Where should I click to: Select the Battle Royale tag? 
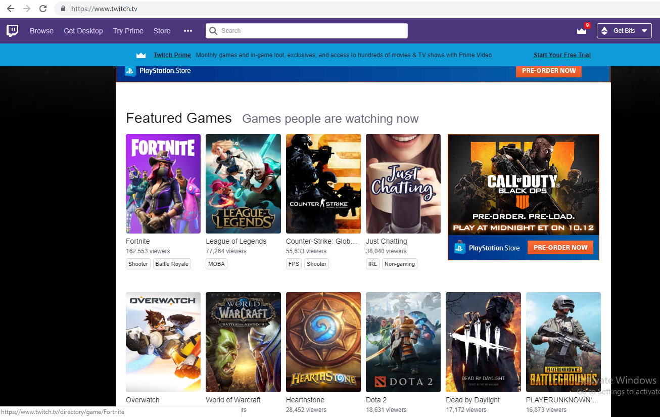(x=172, y=264)
